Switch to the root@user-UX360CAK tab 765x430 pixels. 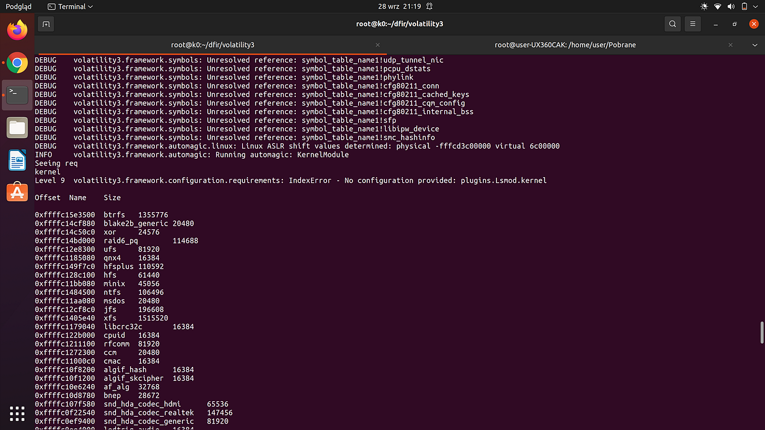pyautogui.click(x=565, y=45)
